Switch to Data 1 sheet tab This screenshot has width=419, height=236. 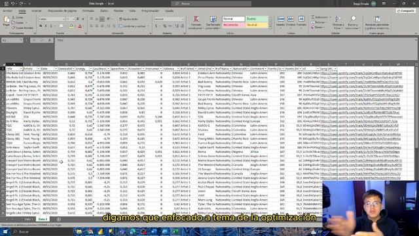[28, 219]
